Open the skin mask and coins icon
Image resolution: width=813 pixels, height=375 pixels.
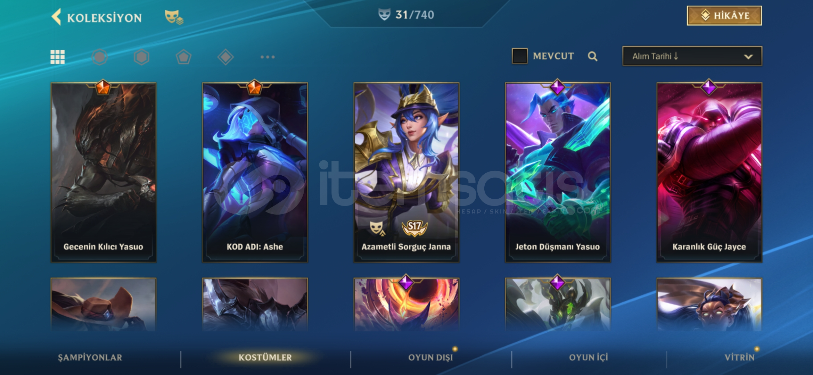[174, 17]
